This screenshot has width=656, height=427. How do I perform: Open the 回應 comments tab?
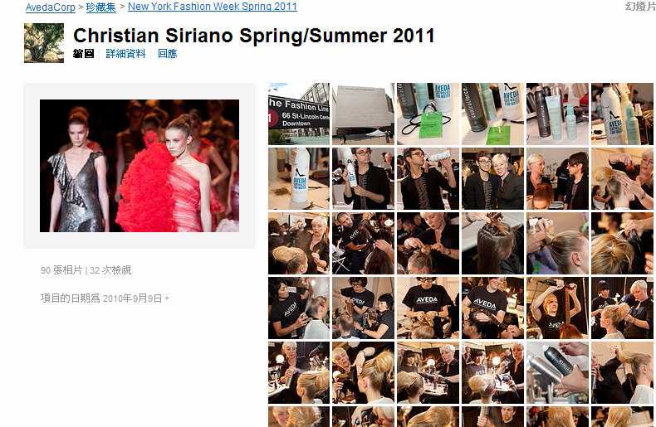[x=168, y=54]
